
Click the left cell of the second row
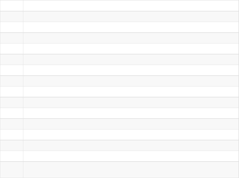pos(12,16)
